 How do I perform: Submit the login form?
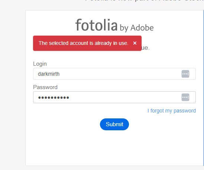pyautogui.click(x=114, y=124)
